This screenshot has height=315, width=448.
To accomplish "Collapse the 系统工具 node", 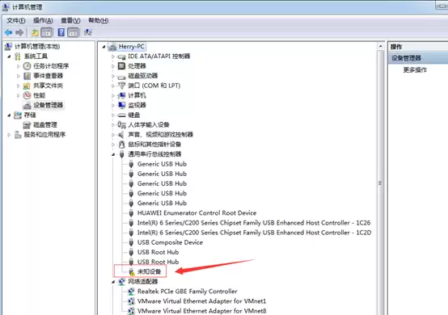I will (x=9, y=57).
